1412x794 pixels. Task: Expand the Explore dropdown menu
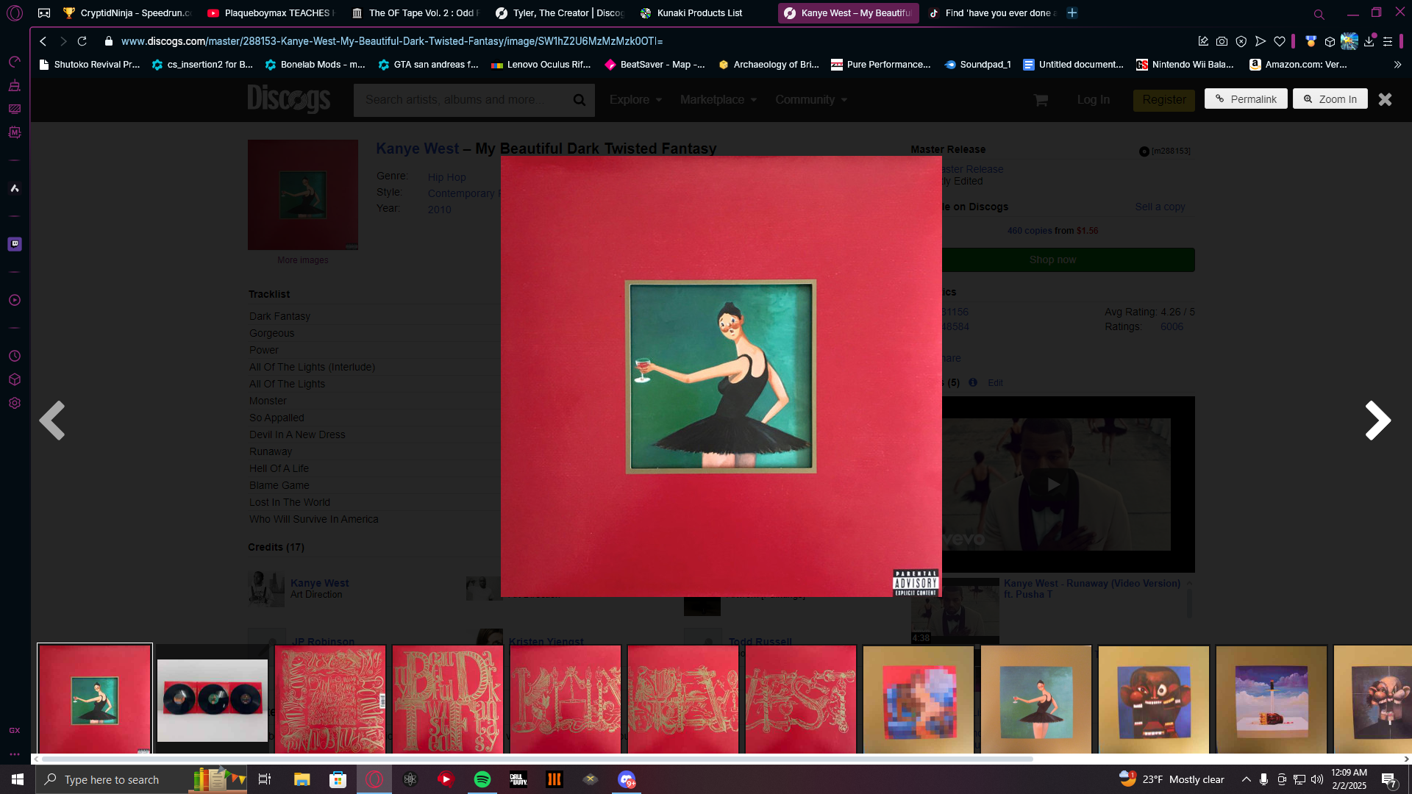[635, 99]
